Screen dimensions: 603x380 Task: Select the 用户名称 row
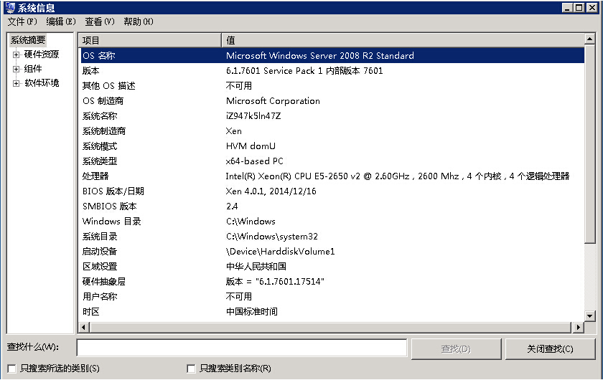pos(332,297)
